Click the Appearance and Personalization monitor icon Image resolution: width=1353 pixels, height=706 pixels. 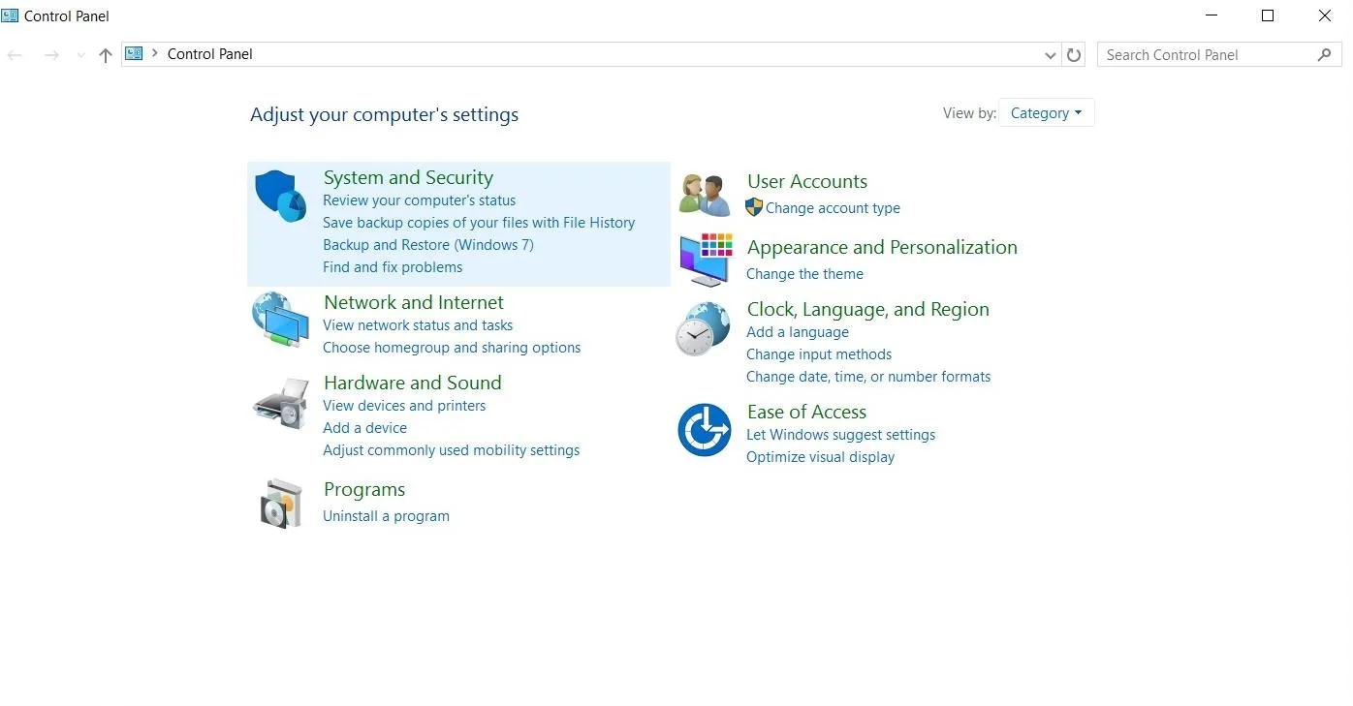tap(706, 259)
